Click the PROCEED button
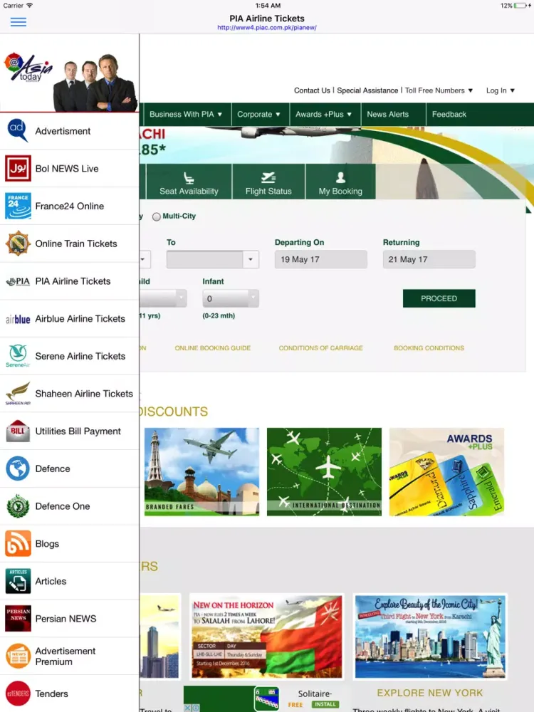The image size is (534, 712). click(x=439, y=298)
